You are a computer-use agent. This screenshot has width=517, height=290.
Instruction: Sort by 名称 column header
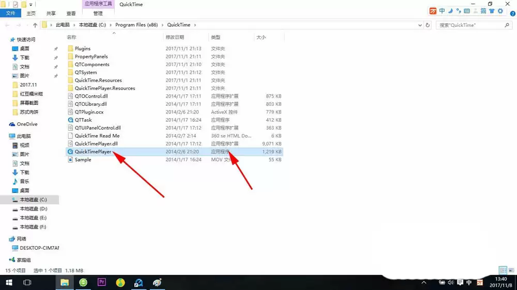[71, 37]
